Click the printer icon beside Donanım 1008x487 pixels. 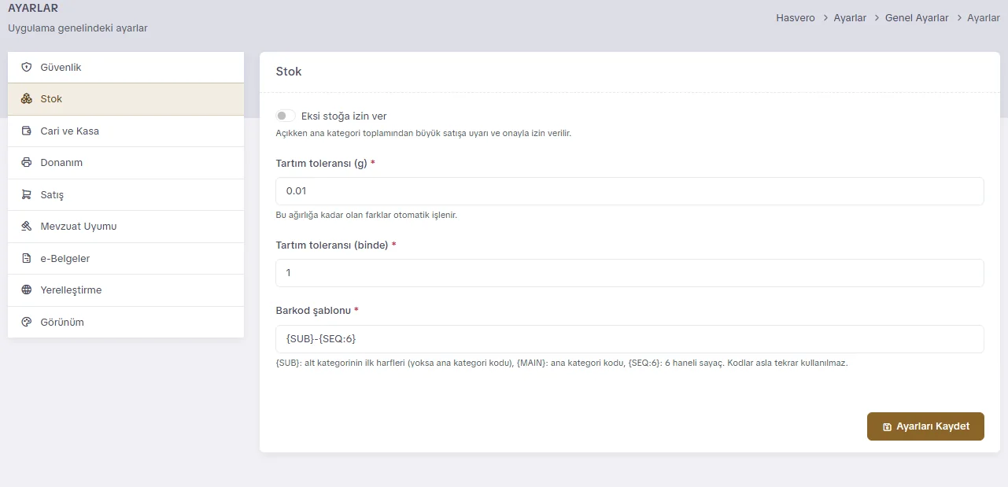[x=26, y=163]
